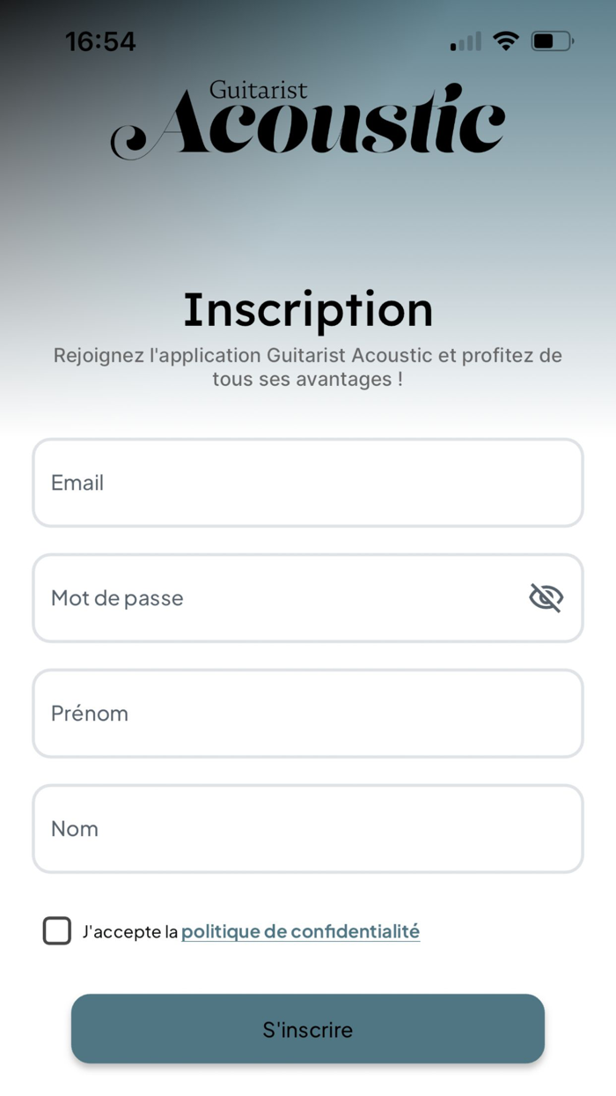Screen dimensions: 616x1096
Task: Open the politique de confidentialité link
Action: point(300,930)
